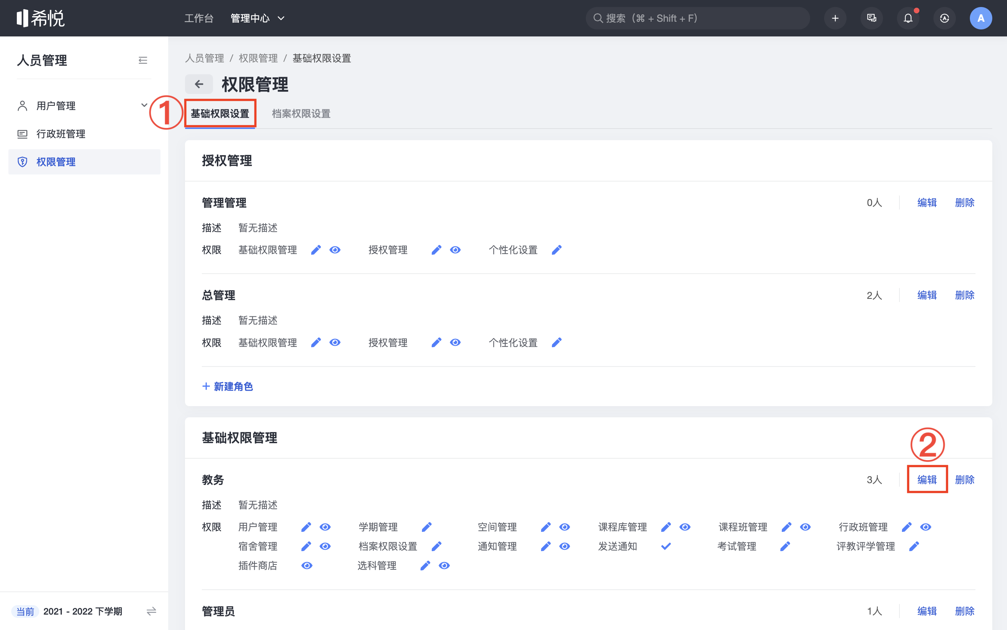The height and width of the screenshot is (630, 1007).
Task: Click pencil icon for 总管理 授权管理
Action: click(436, 342)
